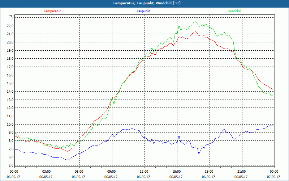Screen dimensions: 289x181
Task: Click the 03:00 time axis label
Action: (x=47, y=172)
